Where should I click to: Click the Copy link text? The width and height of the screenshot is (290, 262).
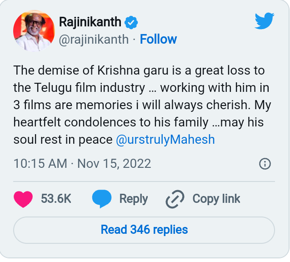pyautogui.click(x=216, y=199)
